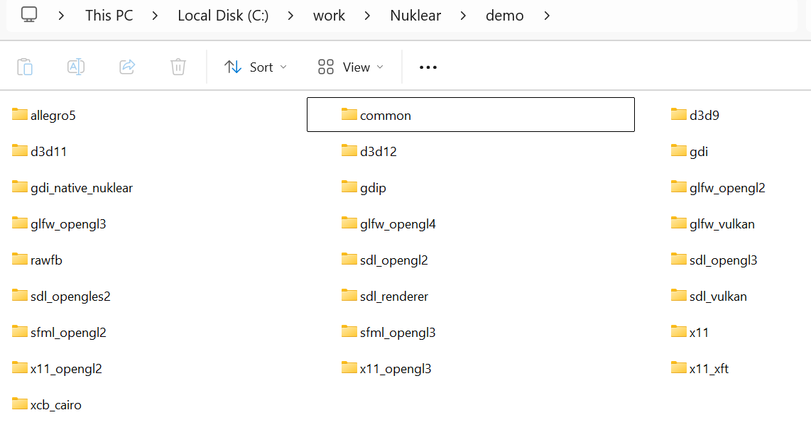Go to Nuklear in the address bar
811x432 pixels.
pos(415,16)
